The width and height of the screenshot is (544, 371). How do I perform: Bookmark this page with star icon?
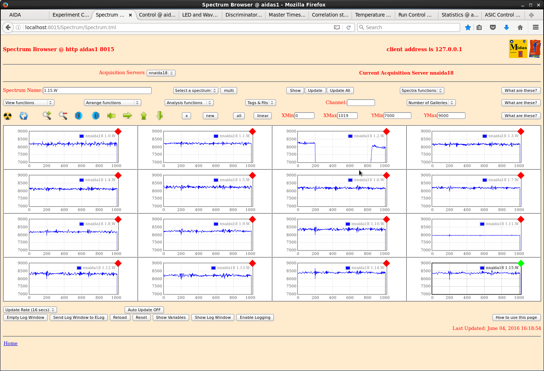(468, 27)
